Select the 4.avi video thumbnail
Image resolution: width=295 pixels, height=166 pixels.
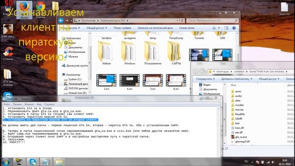(x=130, y=82)
